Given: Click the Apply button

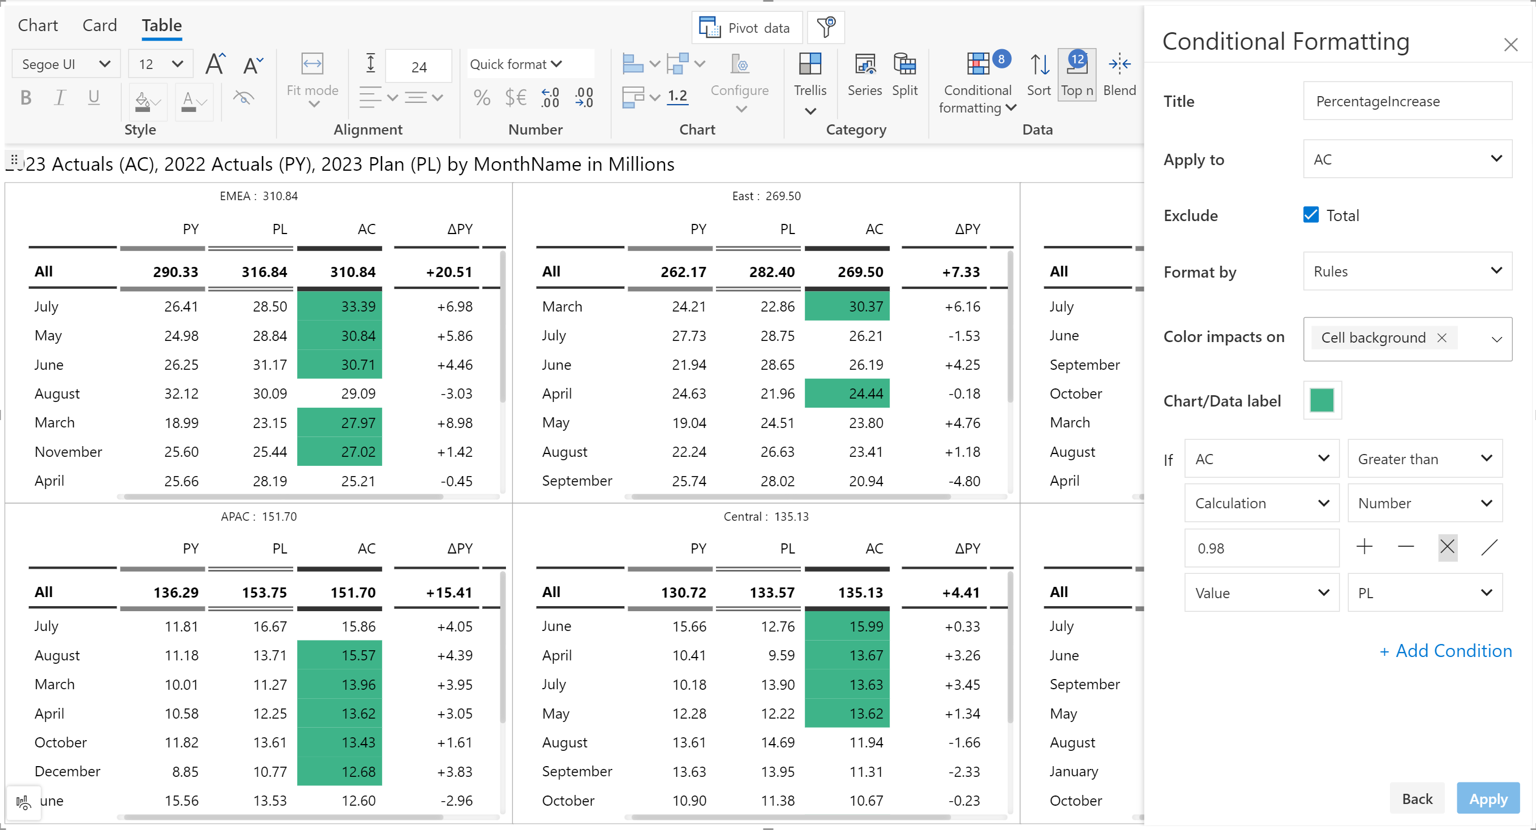Looking at the screenshot, I should point(1488,798).
